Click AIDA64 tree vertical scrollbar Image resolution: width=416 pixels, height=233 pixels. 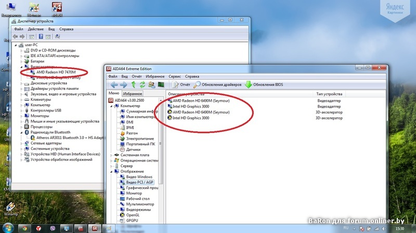click(x=161, y=143)
